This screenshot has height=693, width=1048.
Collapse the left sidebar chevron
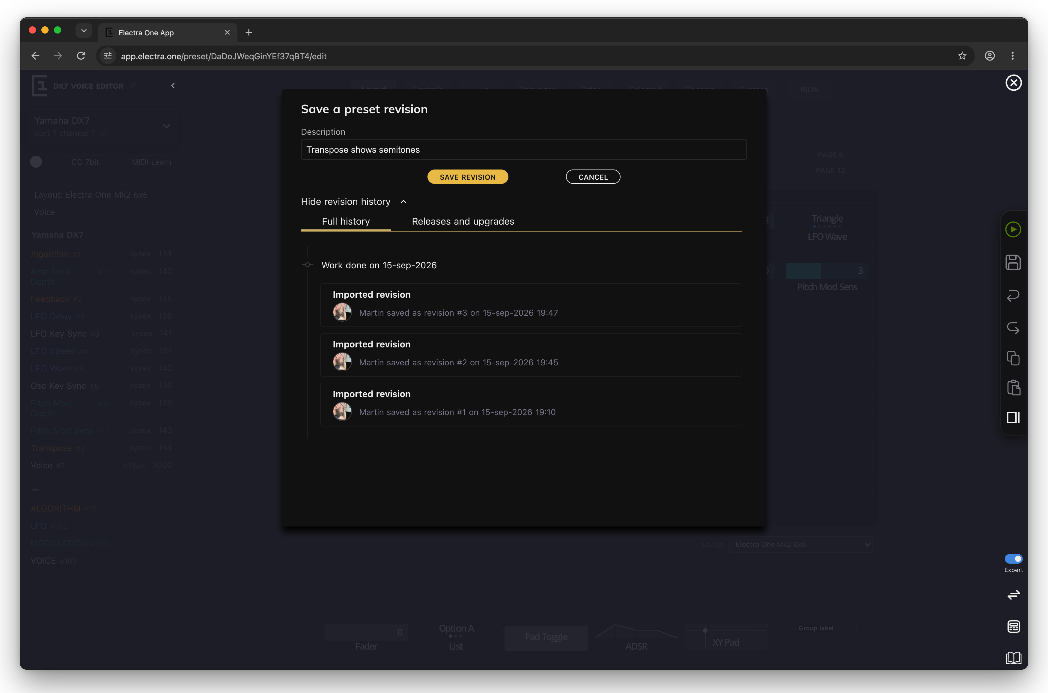click(173, 86)
